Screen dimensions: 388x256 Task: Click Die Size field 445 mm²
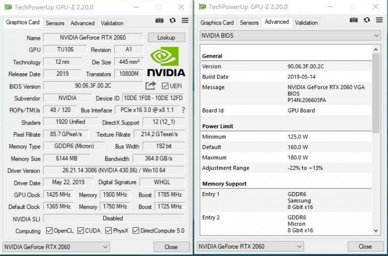(129, 62)
